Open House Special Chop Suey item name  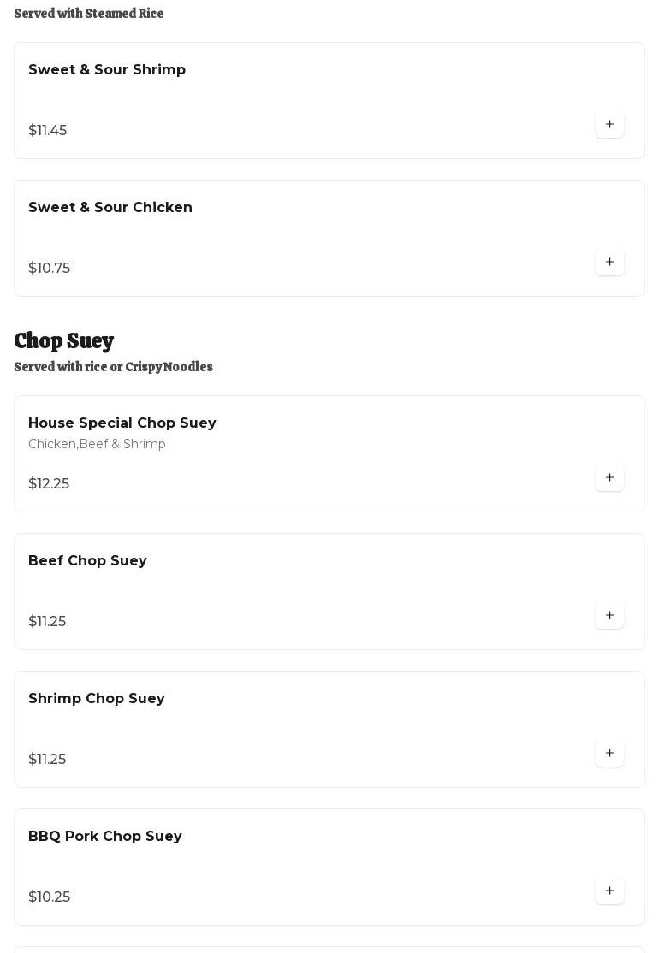click(x=122, y=423)
